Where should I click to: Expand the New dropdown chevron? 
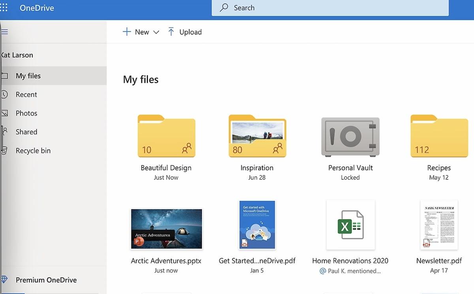[156, 32]
